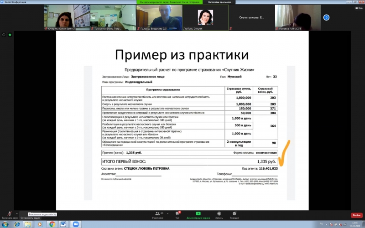The width and height of the screenshot is (365, 228).
Task: Click ИТОГО ПЕРВЫЙ ВЗНОС total row
Action: click(x=189, y=161)
